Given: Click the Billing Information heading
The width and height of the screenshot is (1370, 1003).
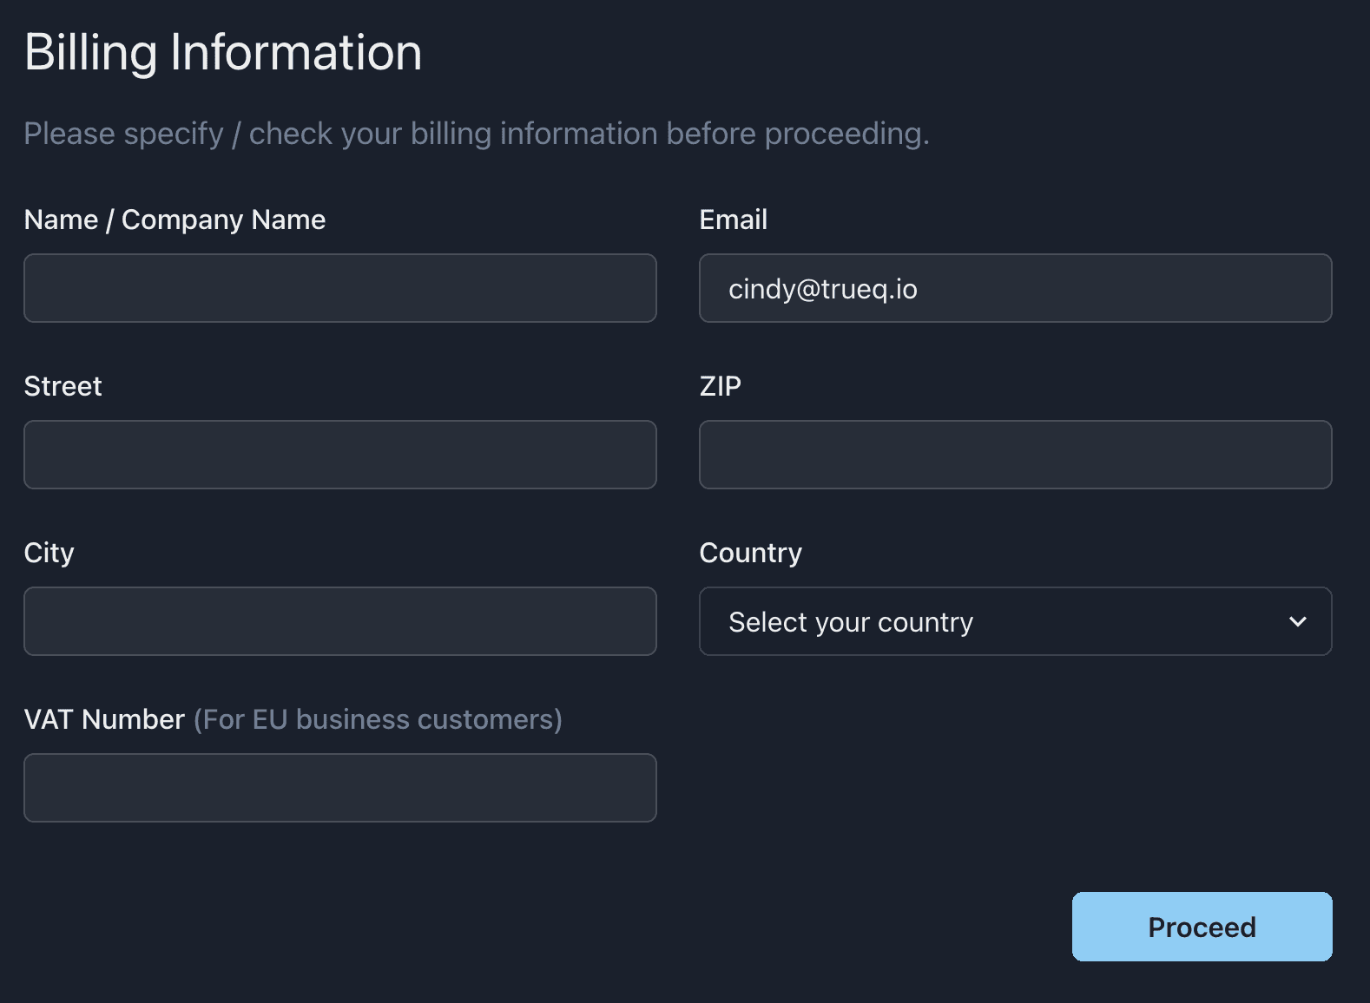Looking at the screenshot, I should tap(223, 52).
